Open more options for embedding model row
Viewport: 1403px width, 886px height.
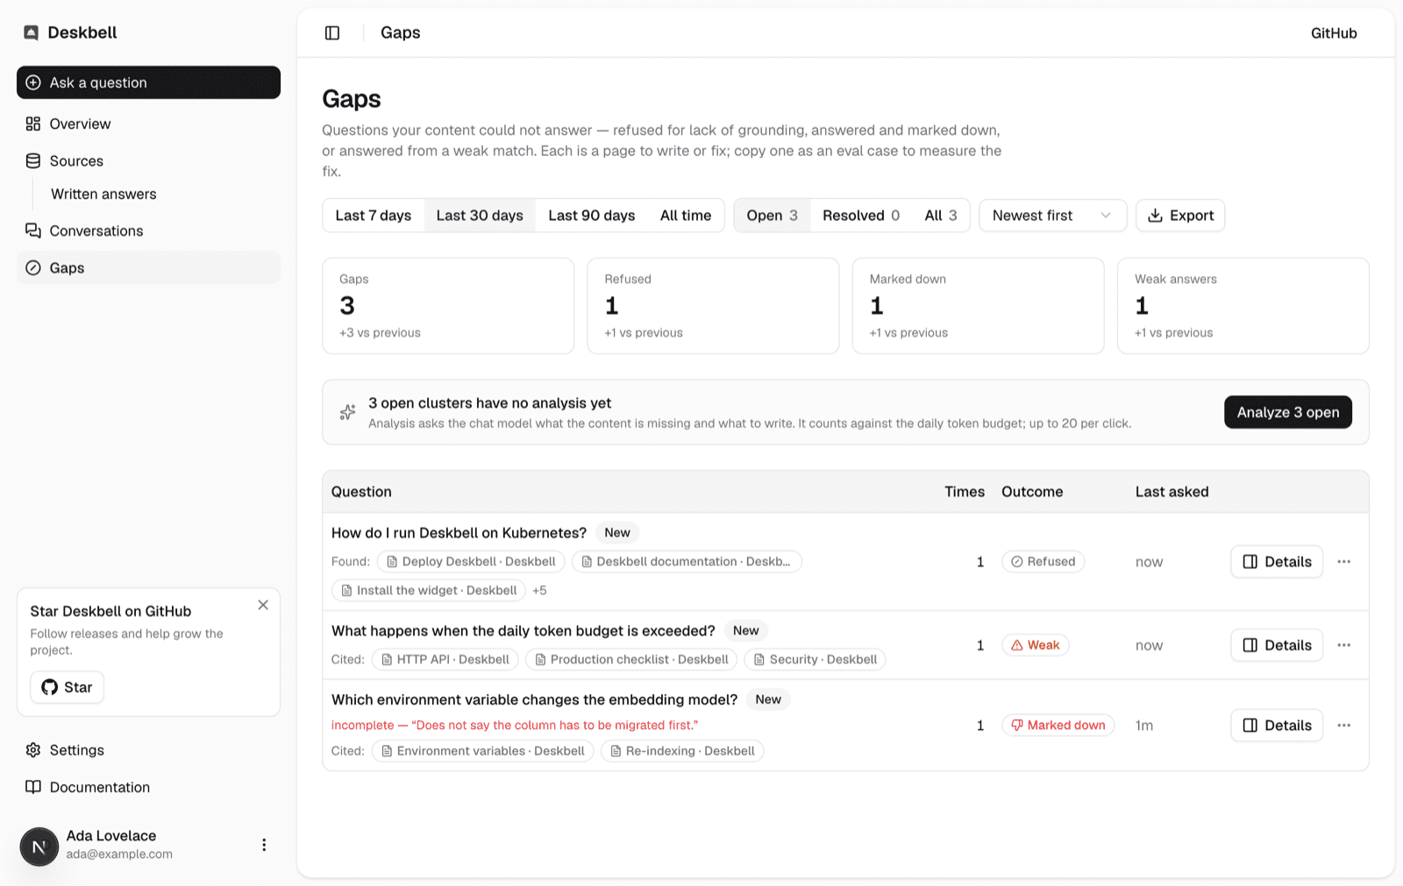(1343, 726)
